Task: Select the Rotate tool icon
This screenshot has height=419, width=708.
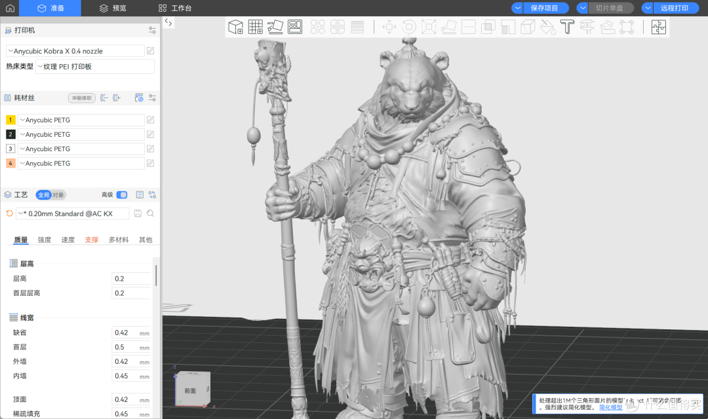Action: 409,27
